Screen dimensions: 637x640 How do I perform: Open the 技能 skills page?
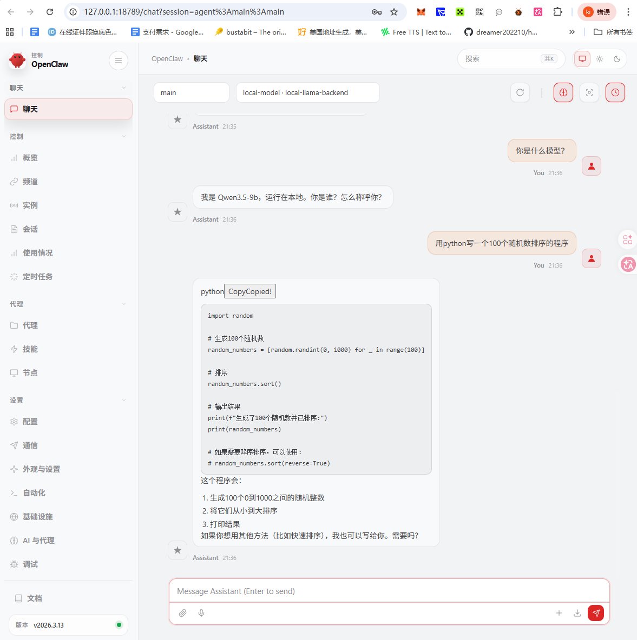(x=68, y=349)
